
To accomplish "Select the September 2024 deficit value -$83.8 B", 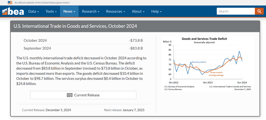I will click(136, 48).
